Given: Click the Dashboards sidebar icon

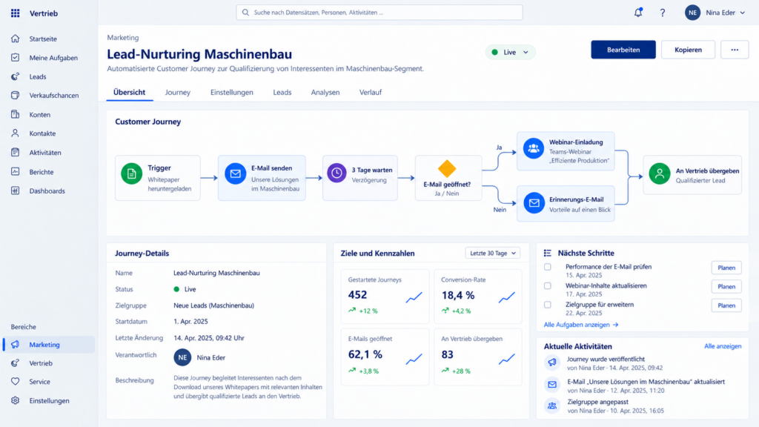Looking at the screenshot, I should pos(15,191).
